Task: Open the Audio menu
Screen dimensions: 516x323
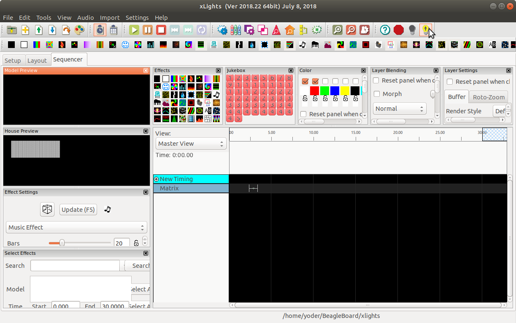Action: point(85,18)
